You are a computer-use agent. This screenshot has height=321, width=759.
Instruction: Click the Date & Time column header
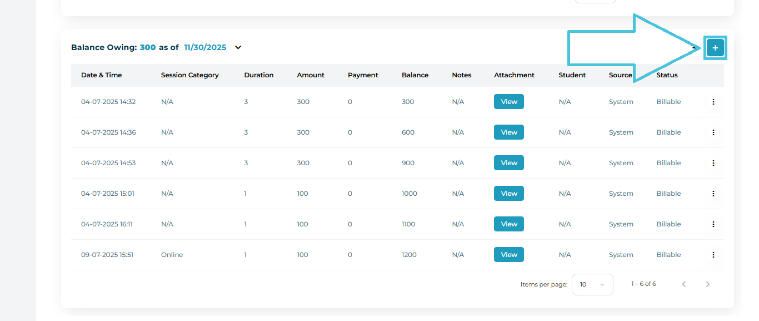click(x=101, y=75)
